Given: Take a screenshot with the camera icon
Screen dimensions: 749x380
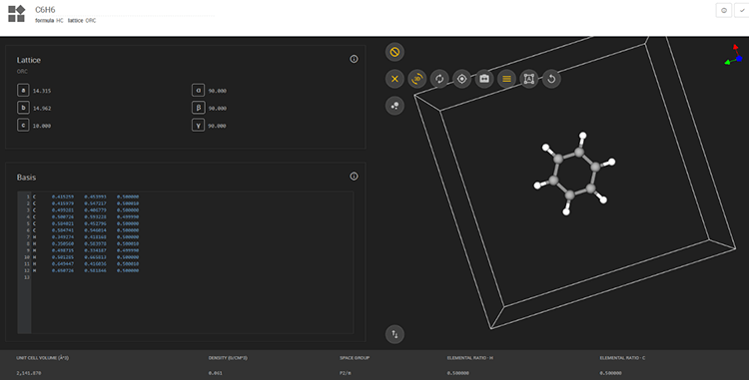Looking at the screenshot, I should [484, 79].
